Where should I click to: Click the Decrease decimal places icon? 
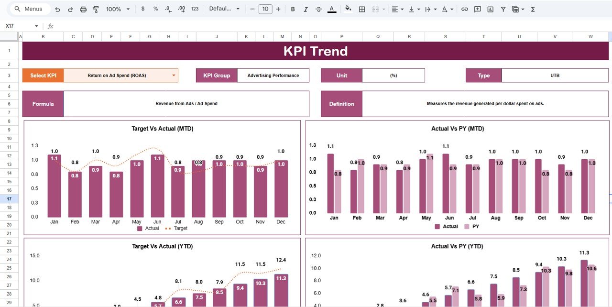[167, 9]
